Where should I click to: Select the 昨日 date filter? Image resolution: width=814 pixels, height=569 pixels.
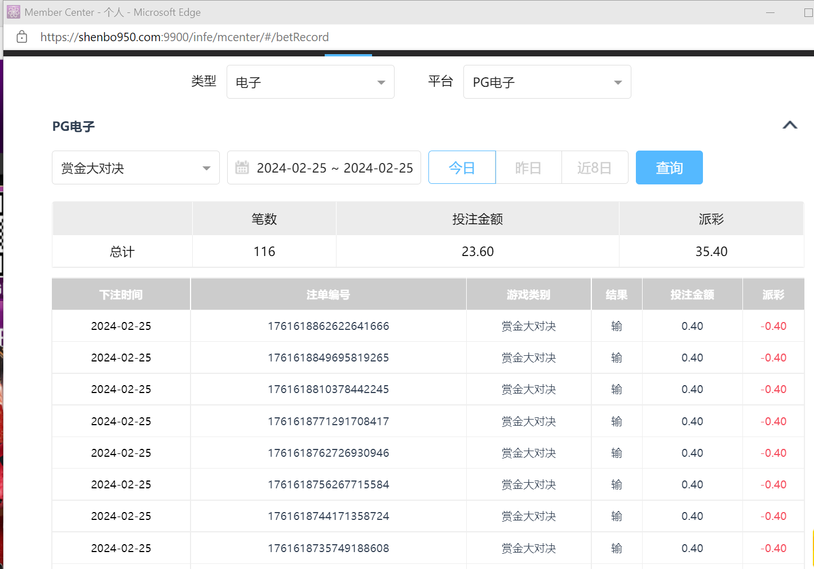coord(528,167)
